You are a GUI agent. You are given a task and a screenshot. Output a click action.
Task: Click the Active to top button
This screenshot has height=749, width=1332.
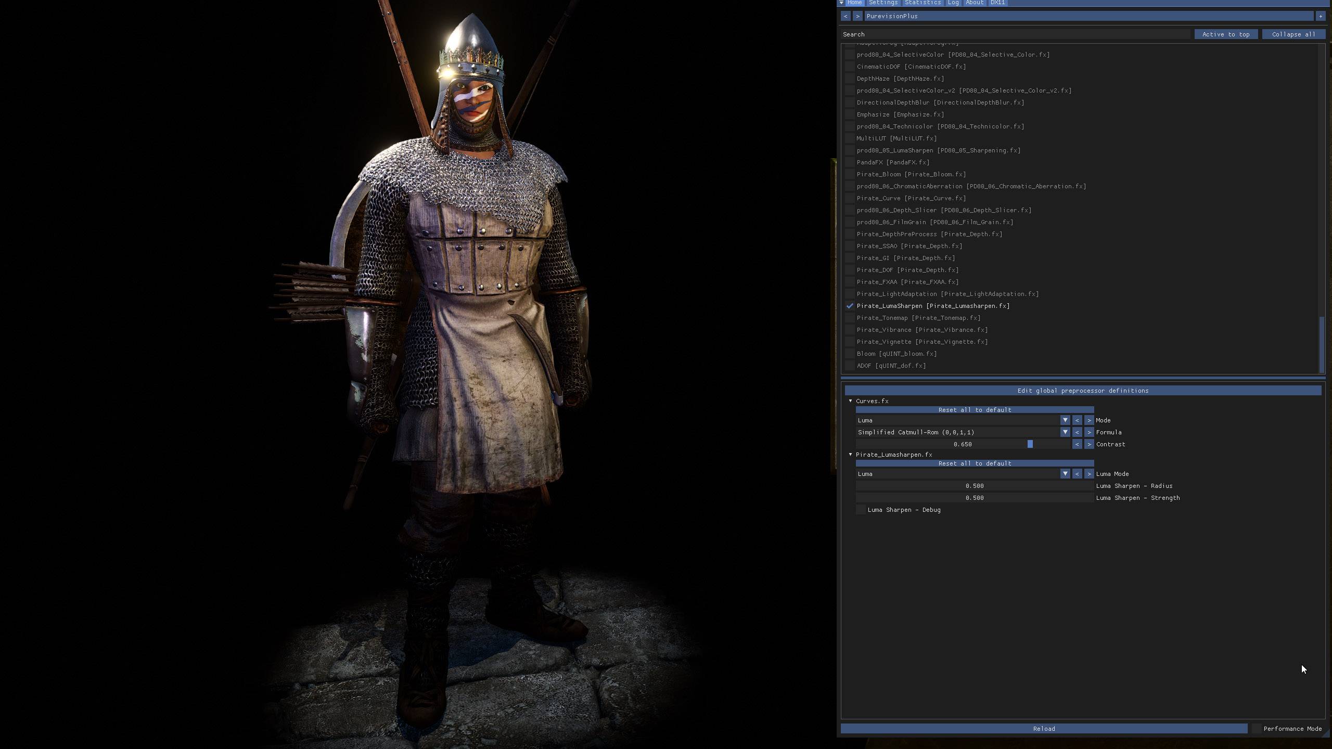click(x=1226, y=34)
